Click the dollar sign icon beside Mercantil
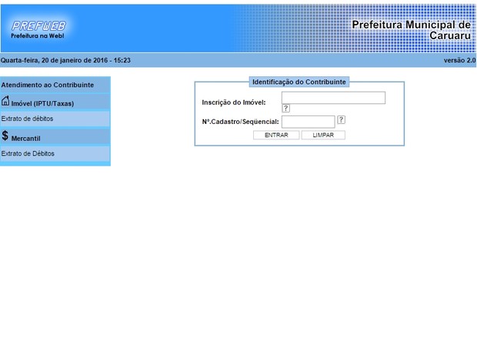The image size is (477, 358). [5, 136]
